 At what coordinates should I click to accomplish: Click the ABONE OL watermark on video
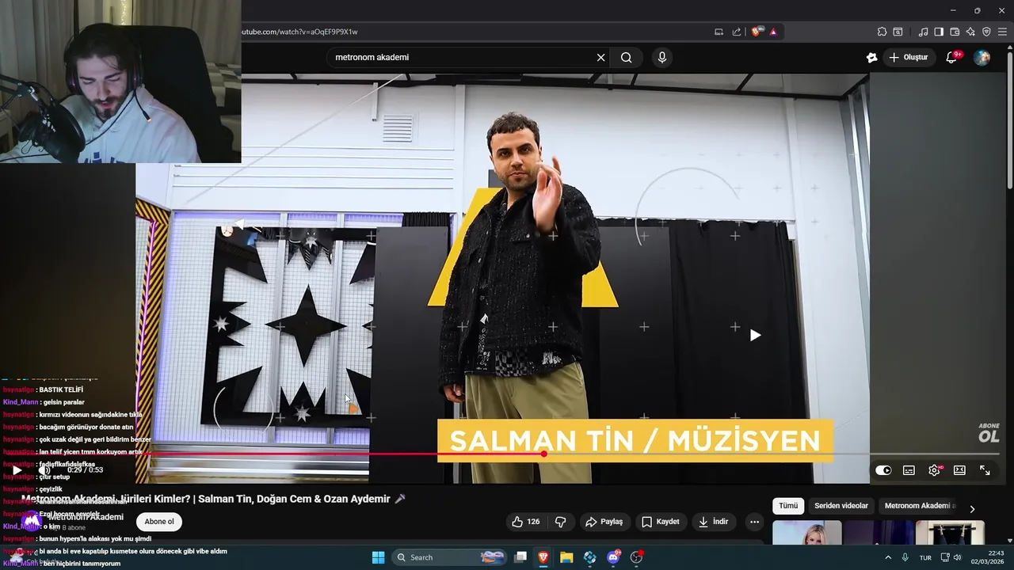pos(989,432)
